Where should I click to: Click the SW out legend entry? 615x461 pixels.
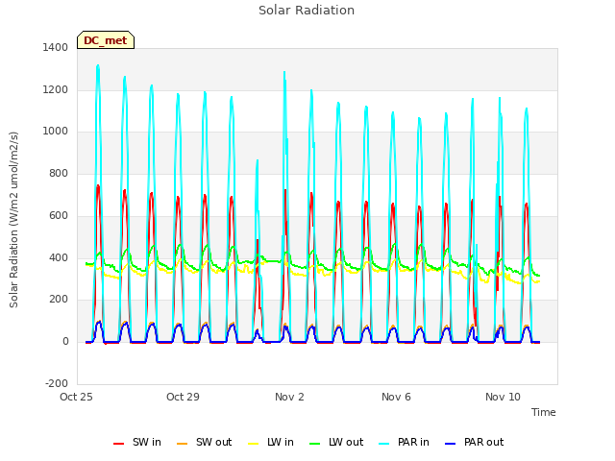point(205,442)
